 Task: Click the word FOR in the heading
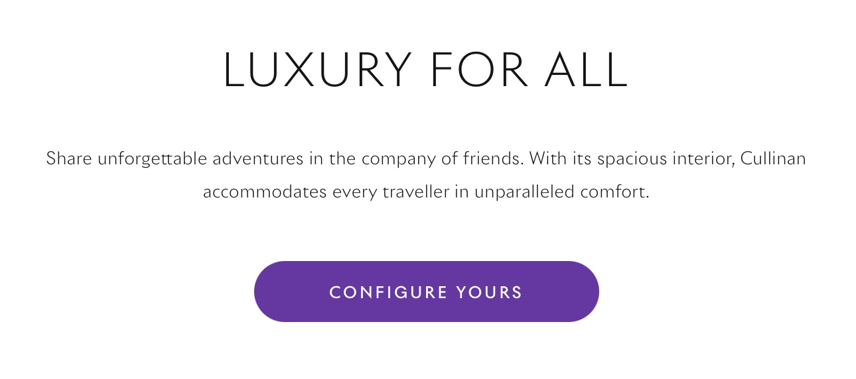click(x=478, y=70)
